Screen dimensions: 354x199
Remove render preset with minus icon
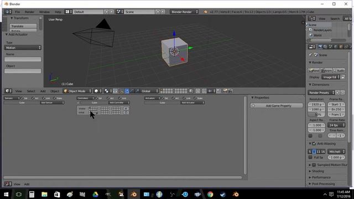pyautogui.click(x=343, y=93)
